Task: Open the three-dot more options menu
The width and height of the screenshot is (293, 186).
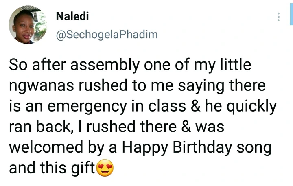Action: click(x=278, y=17)
